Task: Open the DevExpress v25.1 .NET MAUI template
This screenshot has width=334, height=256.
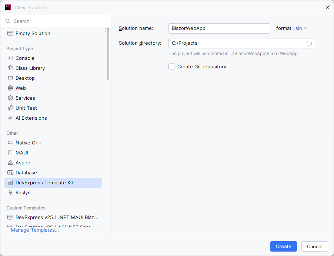Action: (x=57, y=217)
